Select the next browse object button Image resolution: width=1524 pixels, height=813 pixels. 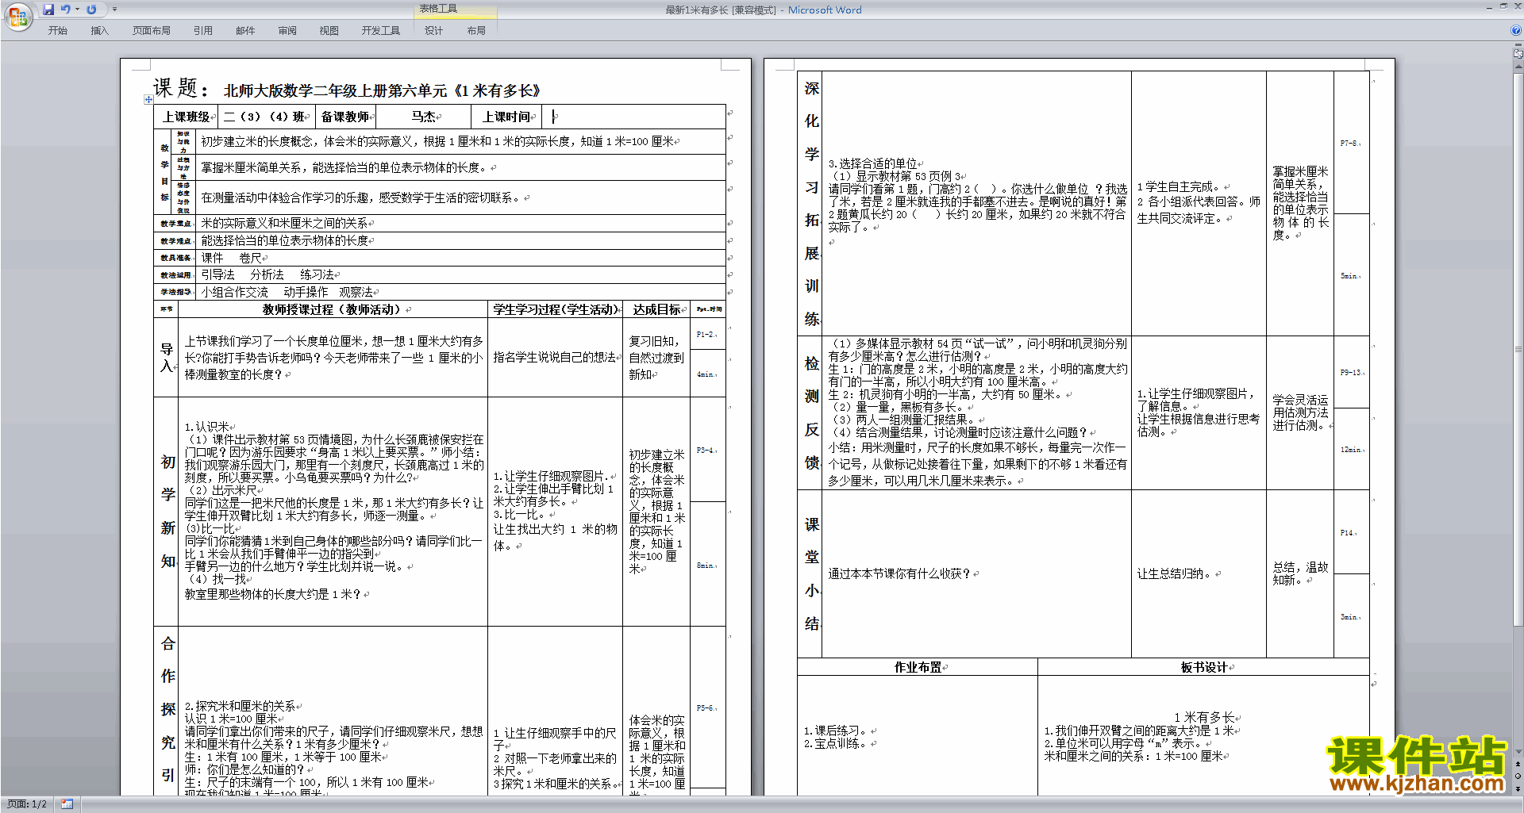pos(1518,789)
